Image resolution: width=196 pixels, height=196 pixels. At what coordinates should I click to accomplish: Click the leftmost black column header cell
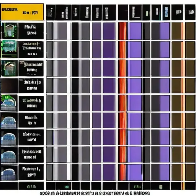click(51, 13)
